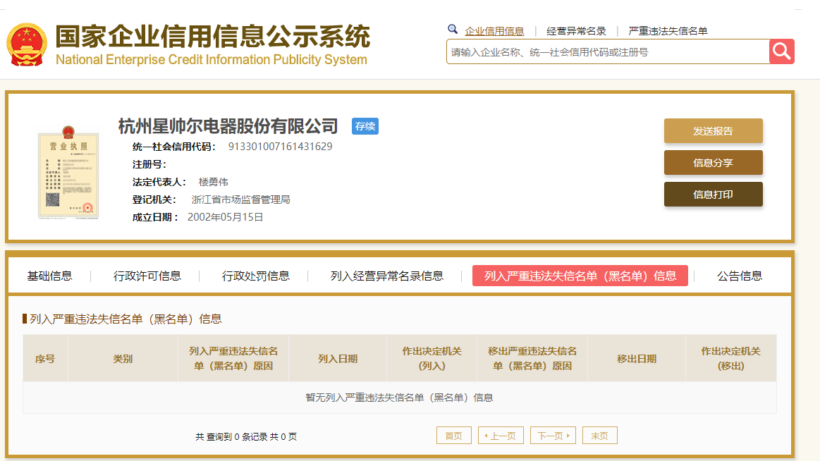The height and width of the screenshot is (461, 820).
Task: Click the national emblem logo
Action: click(x=27, y=44)
